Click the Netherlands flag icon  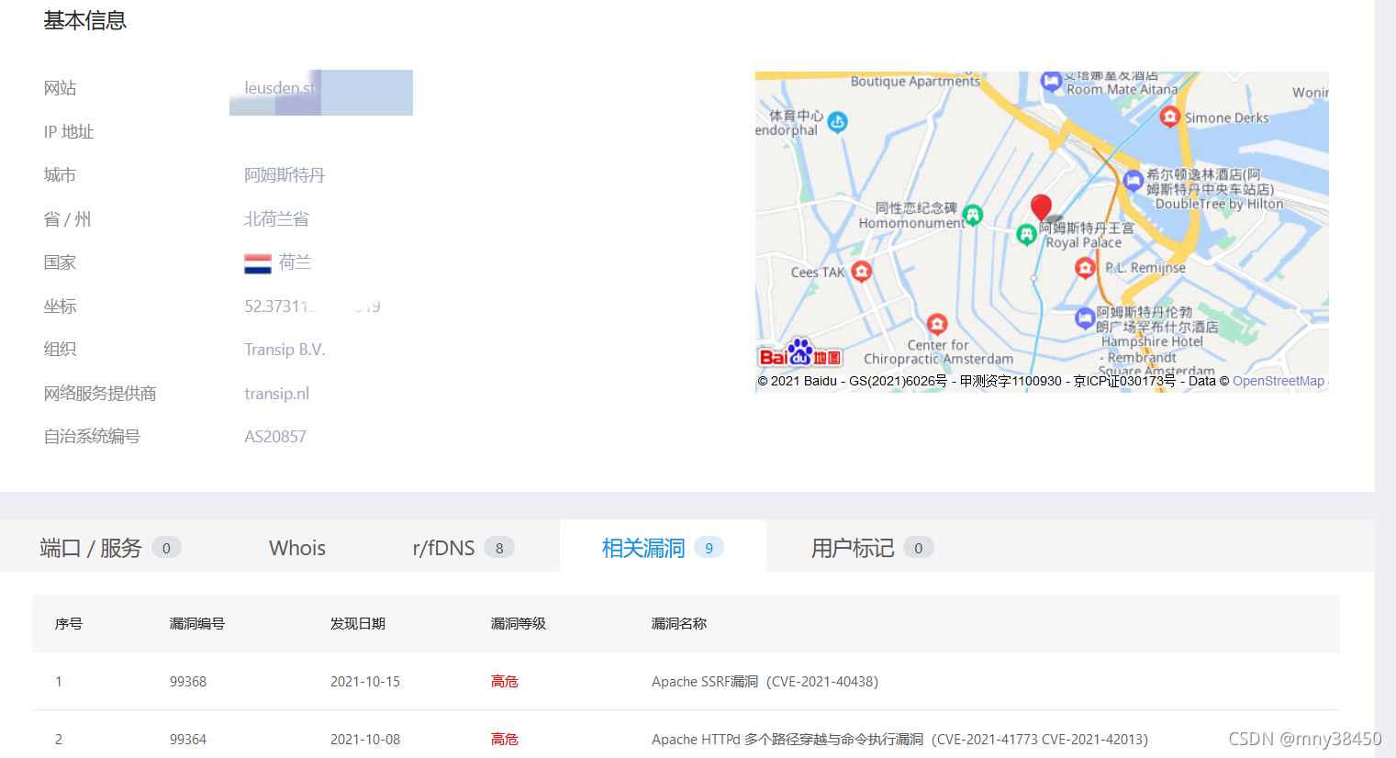coord(258,263)
